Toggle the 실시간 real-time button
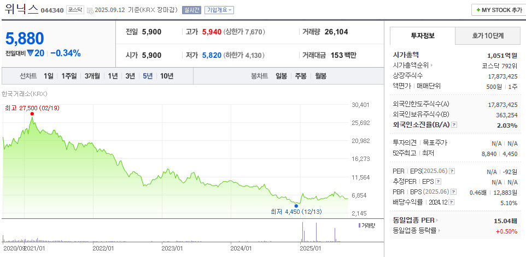The height and width of the screenshot is (257, 526). (191, 10)
